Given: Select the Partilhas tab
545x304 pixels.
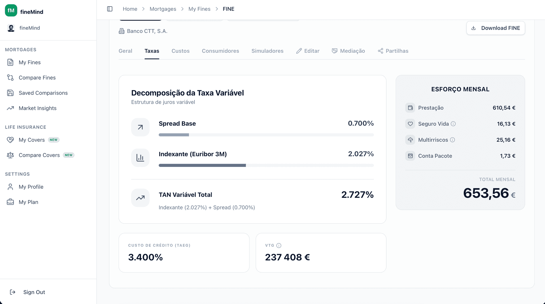Looking at the screenshot, I should [x=393, y=51].
